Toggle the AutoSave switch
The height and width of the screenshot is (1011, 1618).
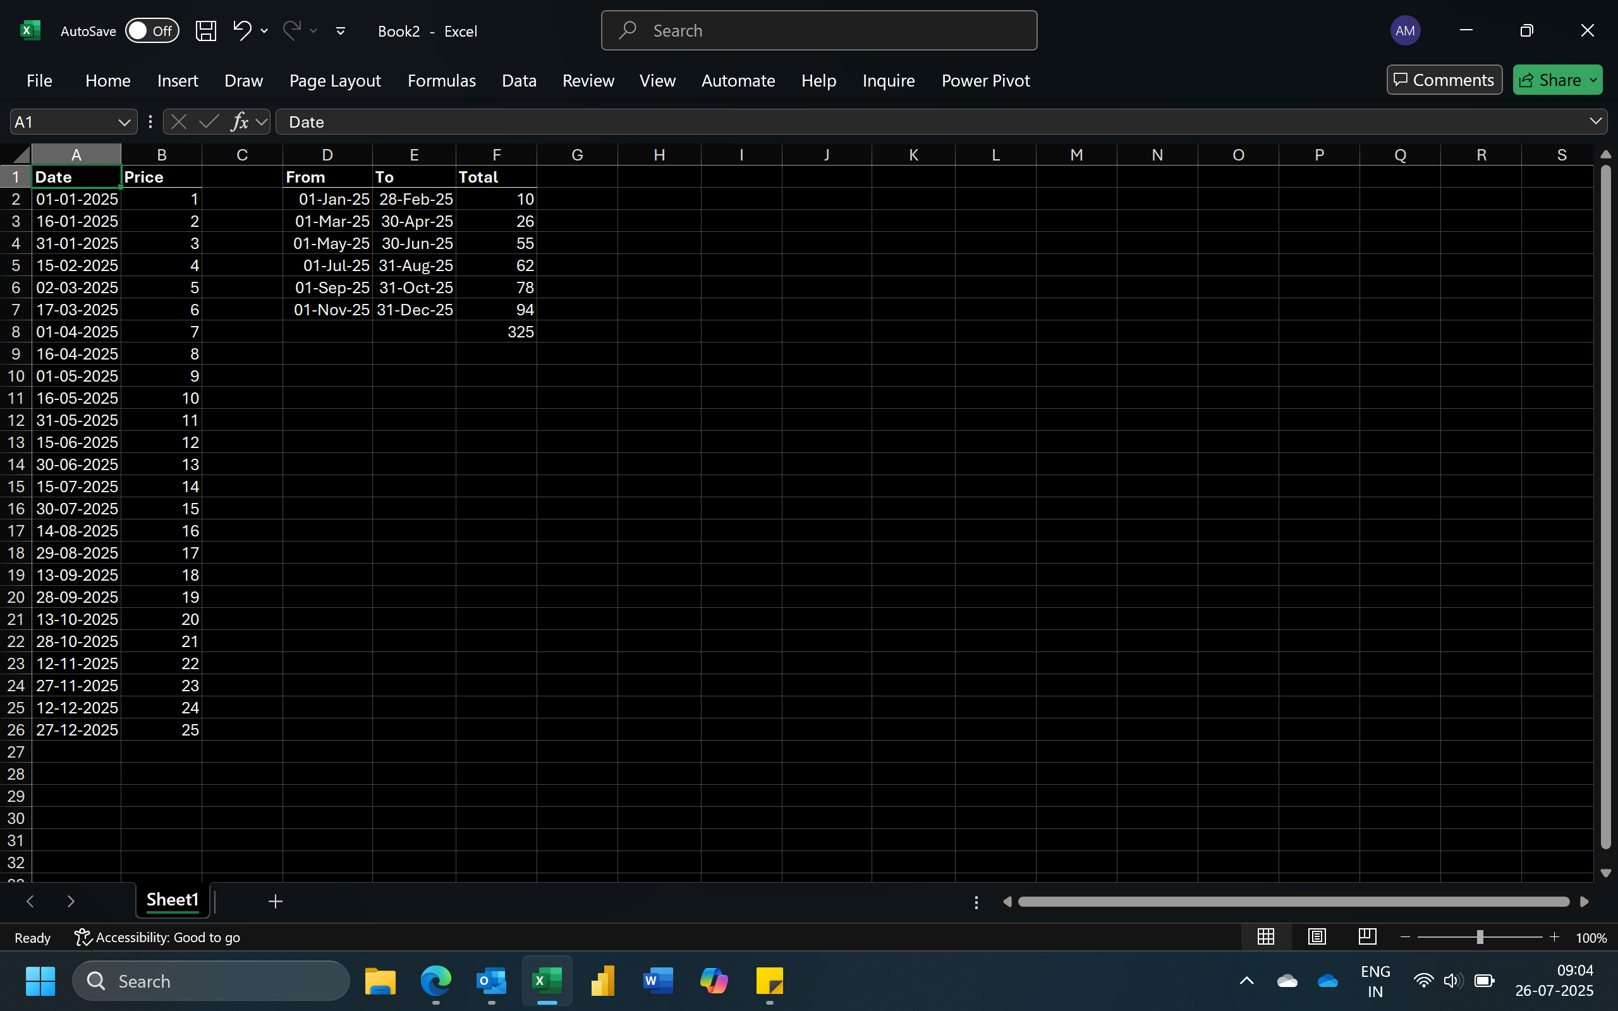[152, 31]
